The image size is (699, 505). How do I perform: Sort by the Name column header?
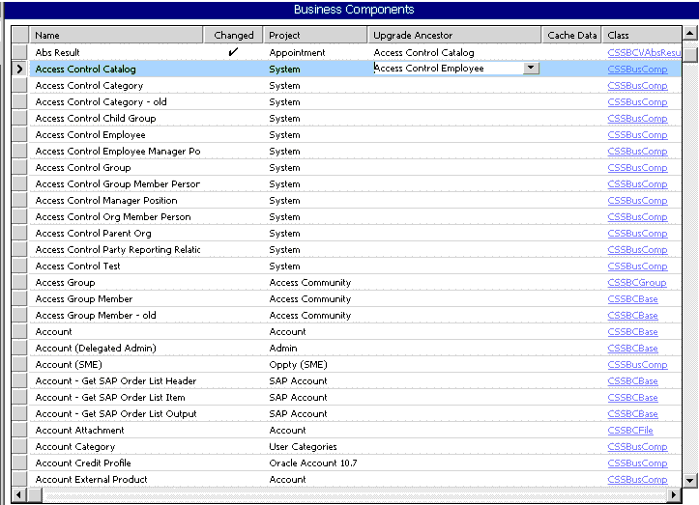(116, 35)
